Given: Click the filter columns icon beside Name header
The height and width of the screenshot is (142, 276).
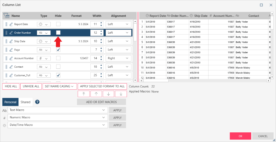Looking at the screenshot, I should (x=7, y=16).
